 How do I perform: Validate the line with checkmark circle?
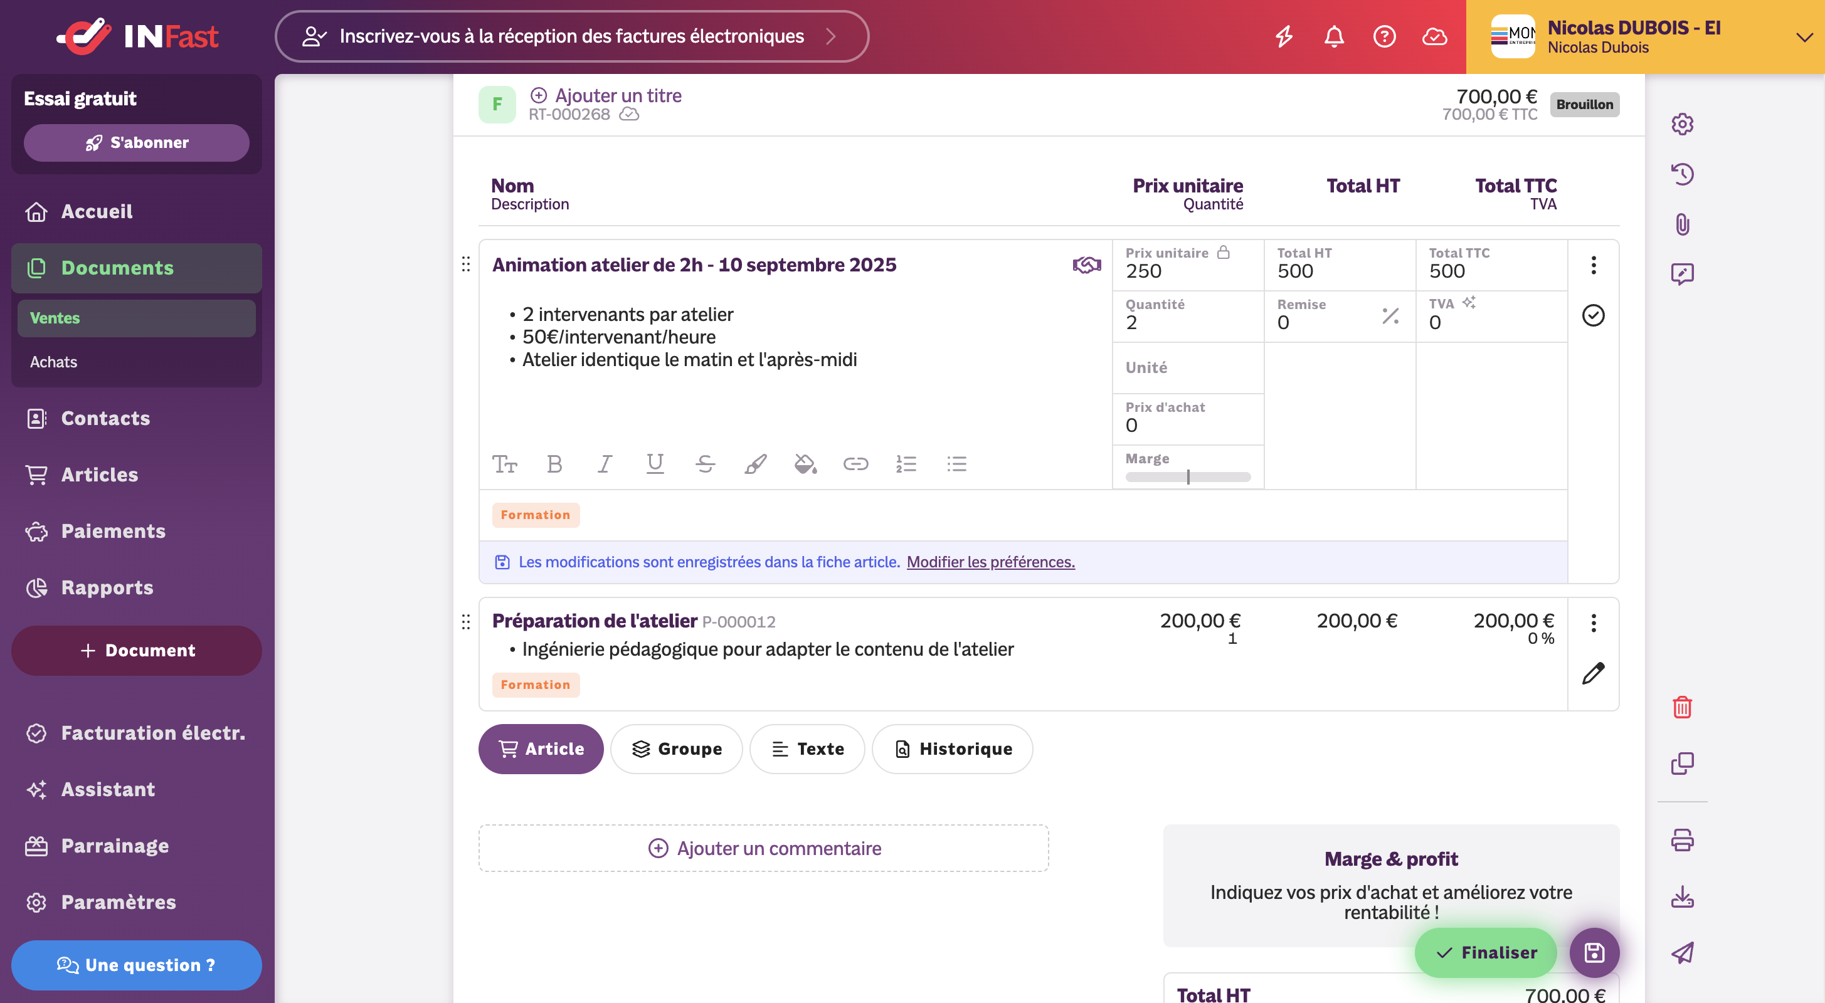[1594, 315]
